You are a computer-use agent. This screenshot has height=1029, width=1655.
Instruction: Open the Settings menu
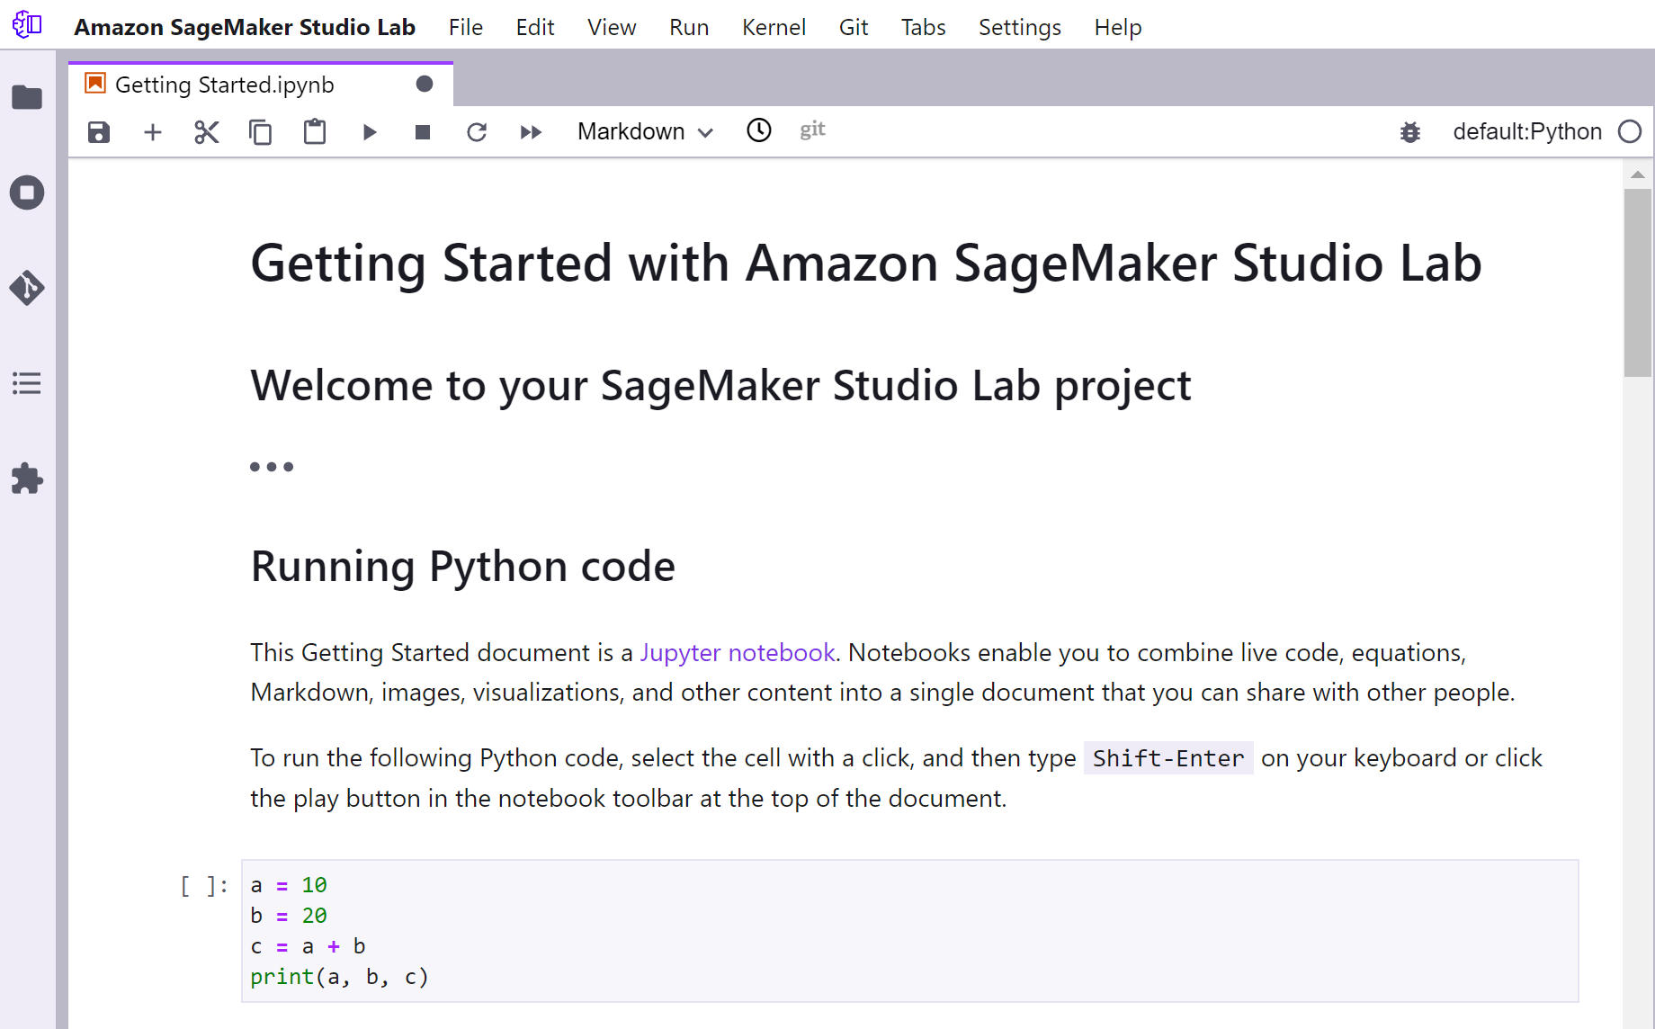1019,27
